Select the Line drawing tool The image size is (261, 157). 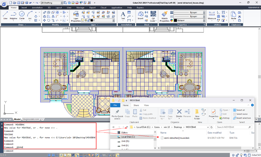pos(5,15)
